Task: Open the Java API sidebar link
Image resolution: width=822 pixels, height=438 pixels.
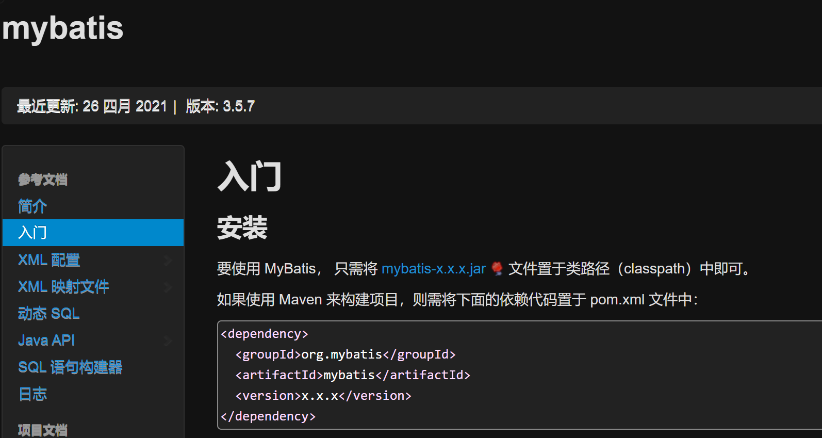Action: (x=46, y=340)
